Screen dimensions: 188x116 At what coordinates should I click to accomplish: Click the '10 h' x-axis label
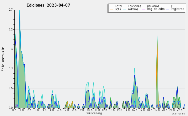90,110
